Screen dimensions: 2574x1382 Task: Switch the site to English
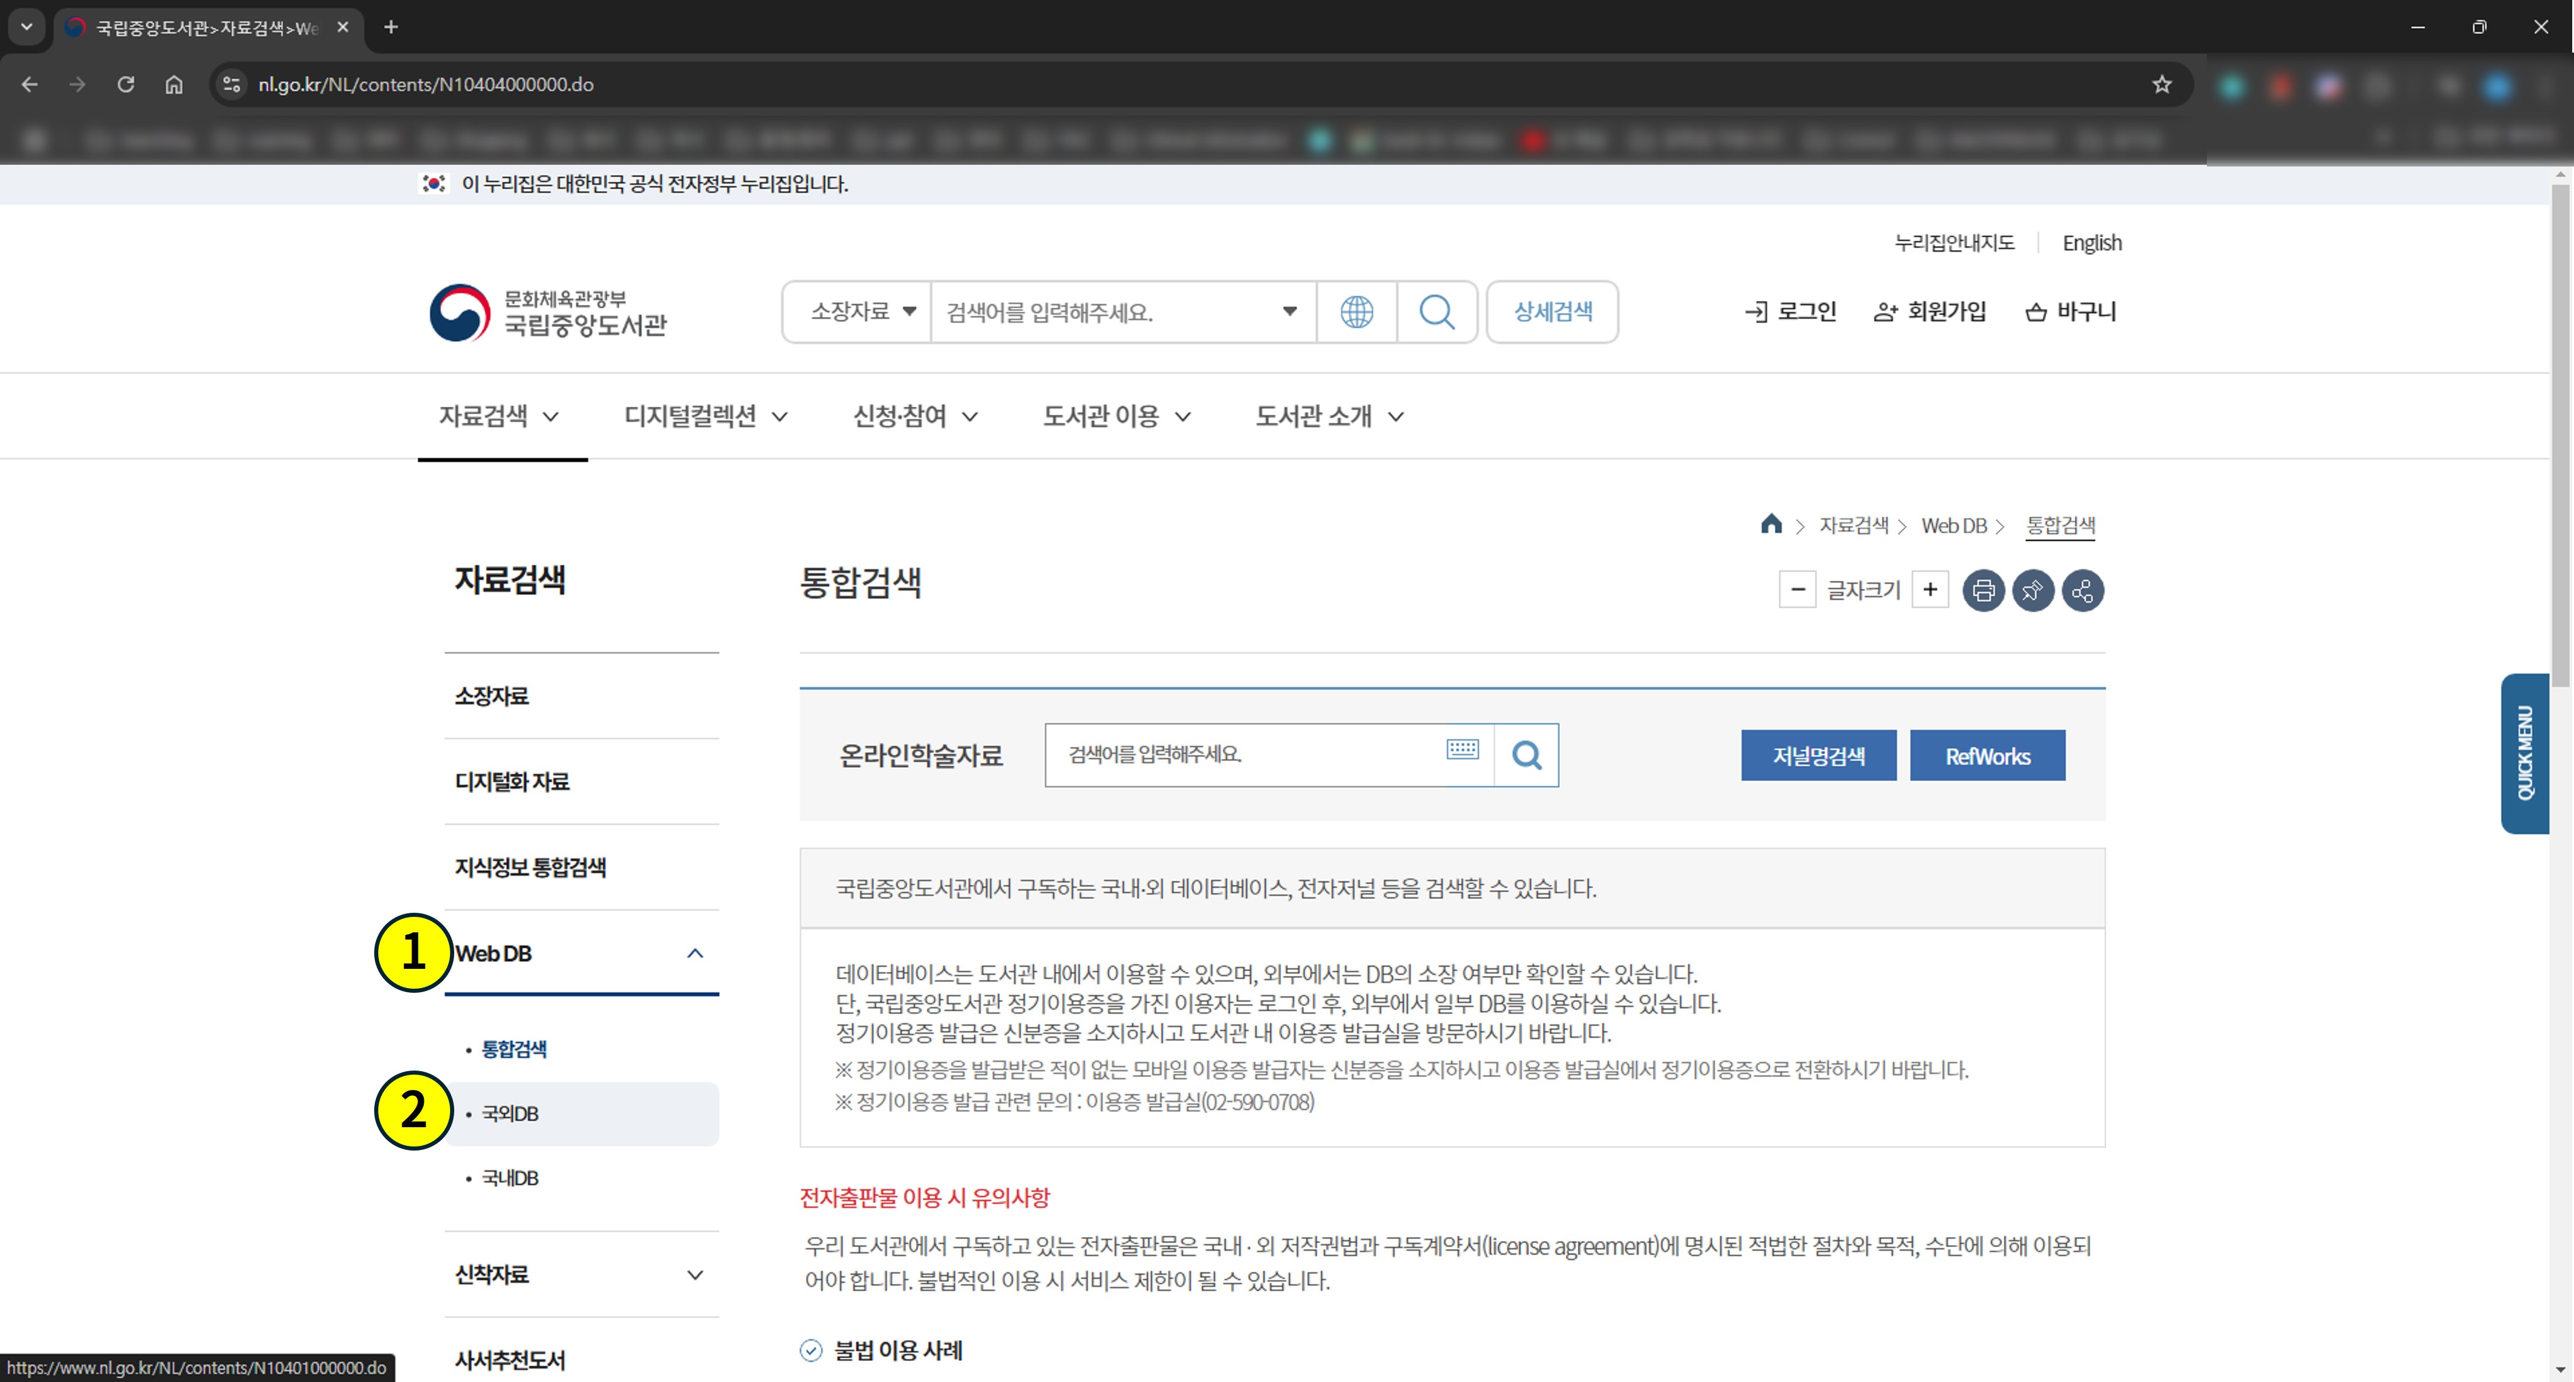click(x=2092, y=242)
